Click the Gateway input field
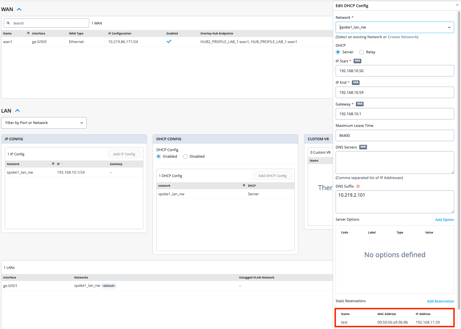 click(x=395, y=114)
